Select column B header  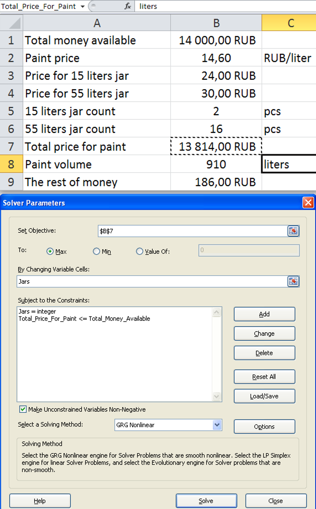point(216,23)
